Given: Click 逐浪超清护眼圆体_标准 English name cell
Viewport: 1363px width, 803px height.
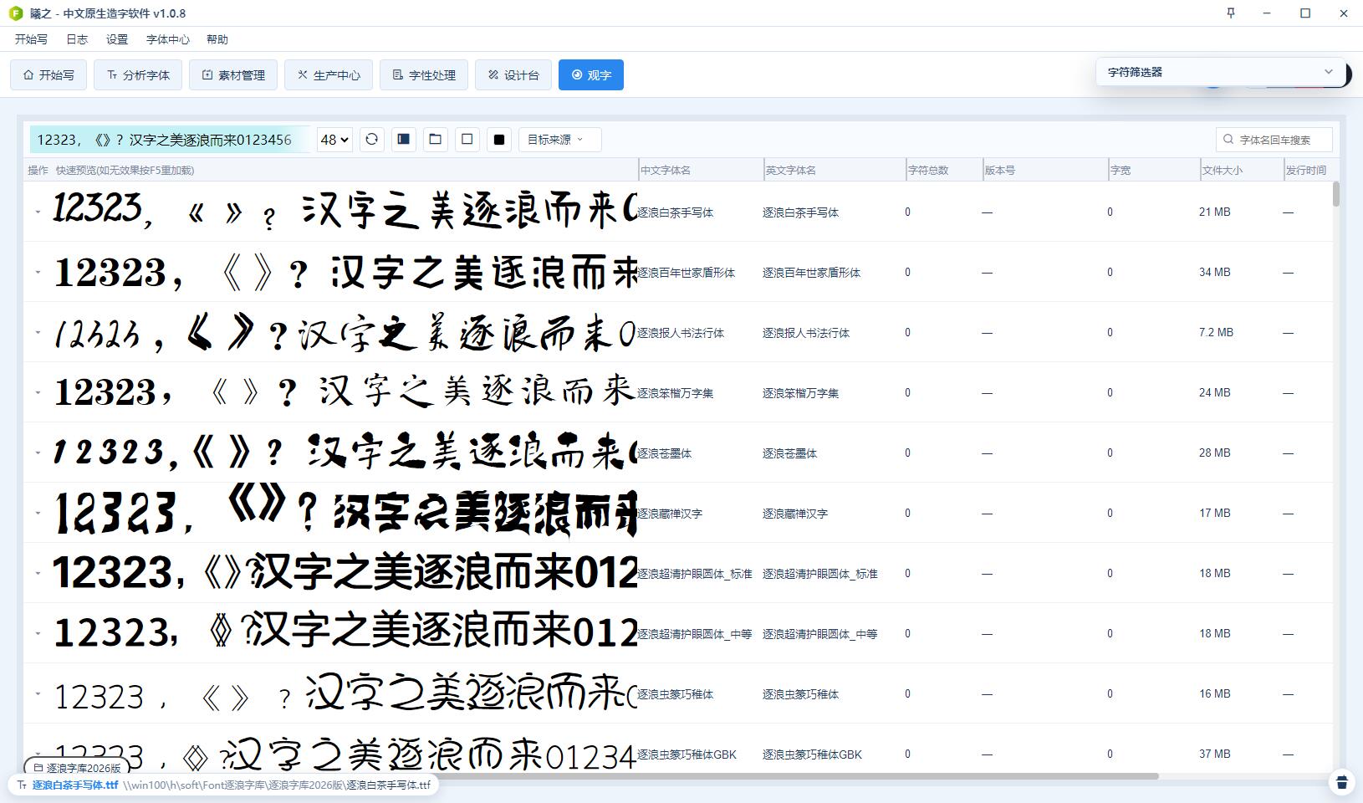Looking at the screenshot, I should 820,574.
